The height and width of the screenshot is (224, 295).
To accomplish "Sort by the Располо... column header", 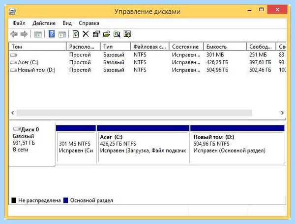I will [83, 47].
